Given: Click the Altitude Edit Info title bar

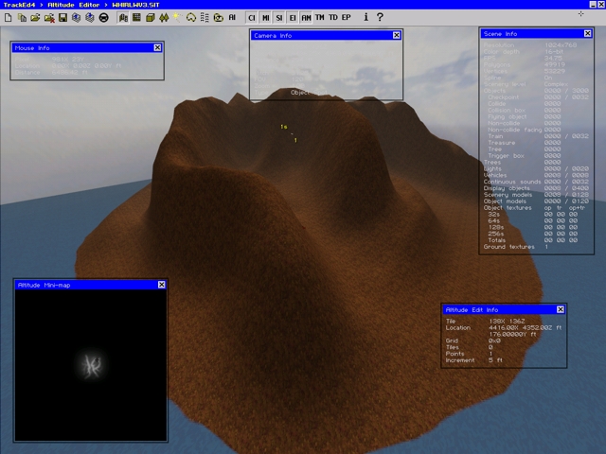Looking at the screenshot, I should point(504,310).
